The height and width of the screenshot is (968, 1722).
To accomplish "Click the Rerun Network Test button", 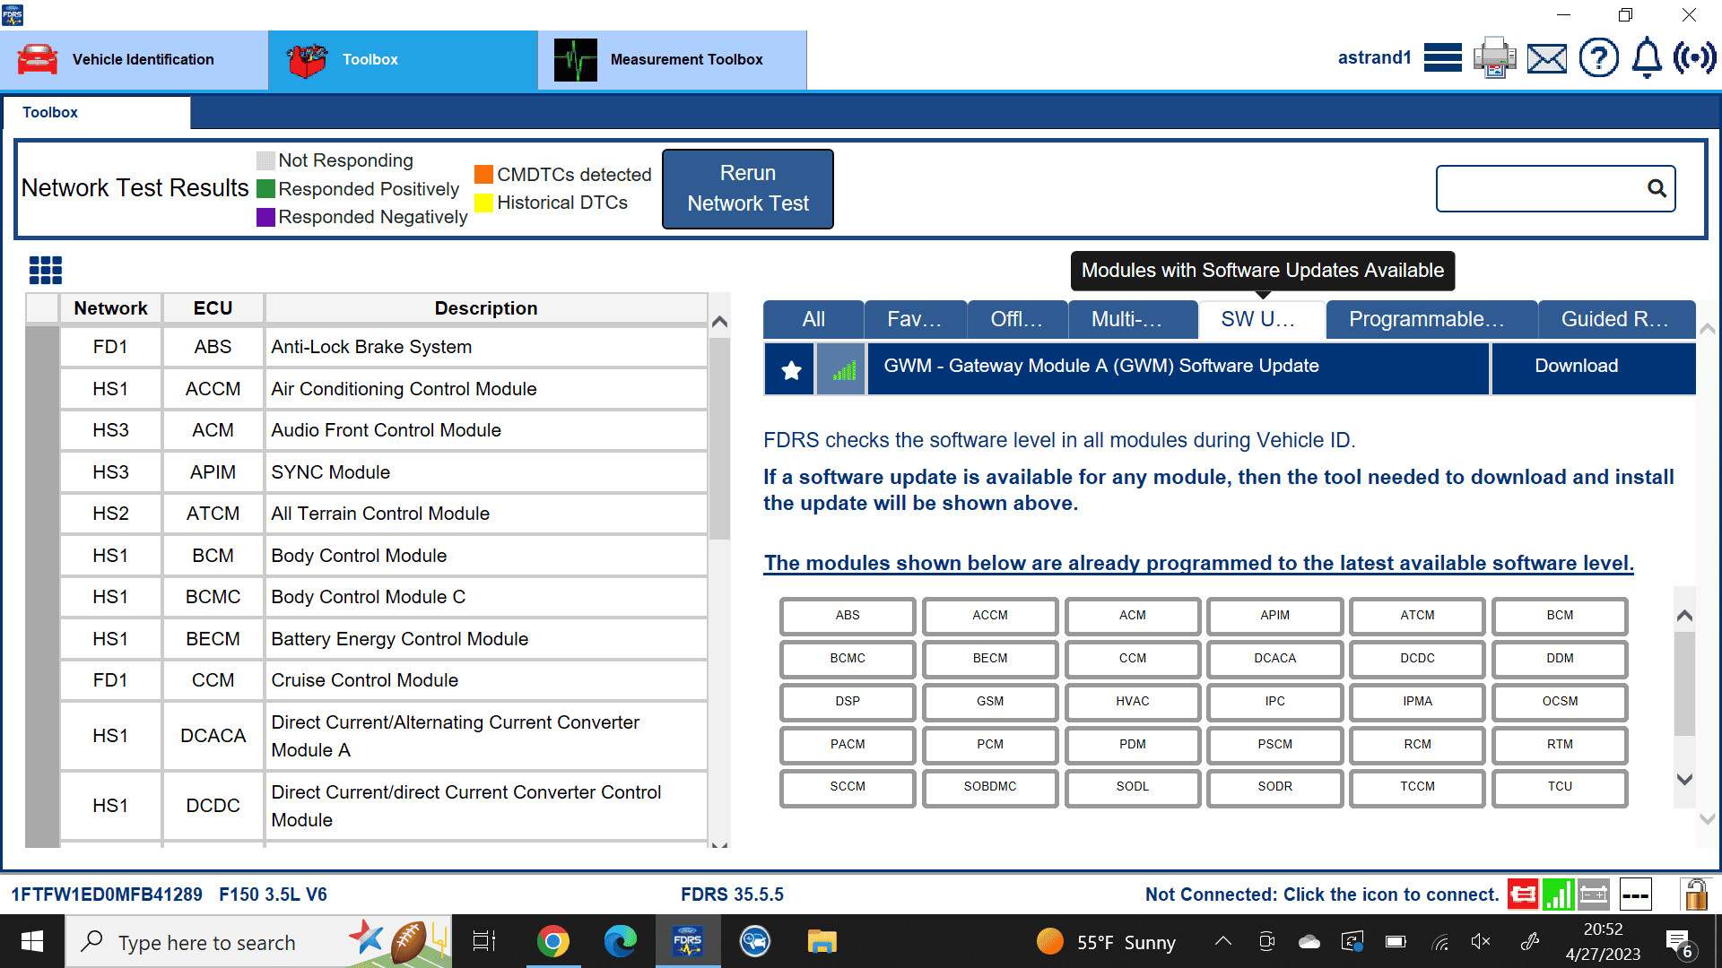I will pos(747,188).
